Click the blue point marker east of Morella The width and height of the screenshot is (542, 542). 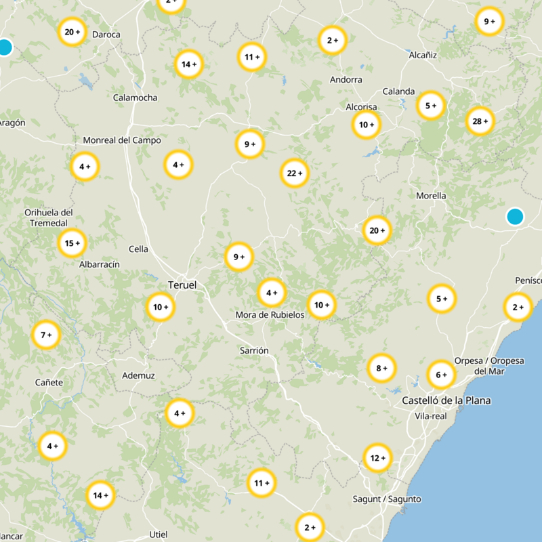(515, 217)
